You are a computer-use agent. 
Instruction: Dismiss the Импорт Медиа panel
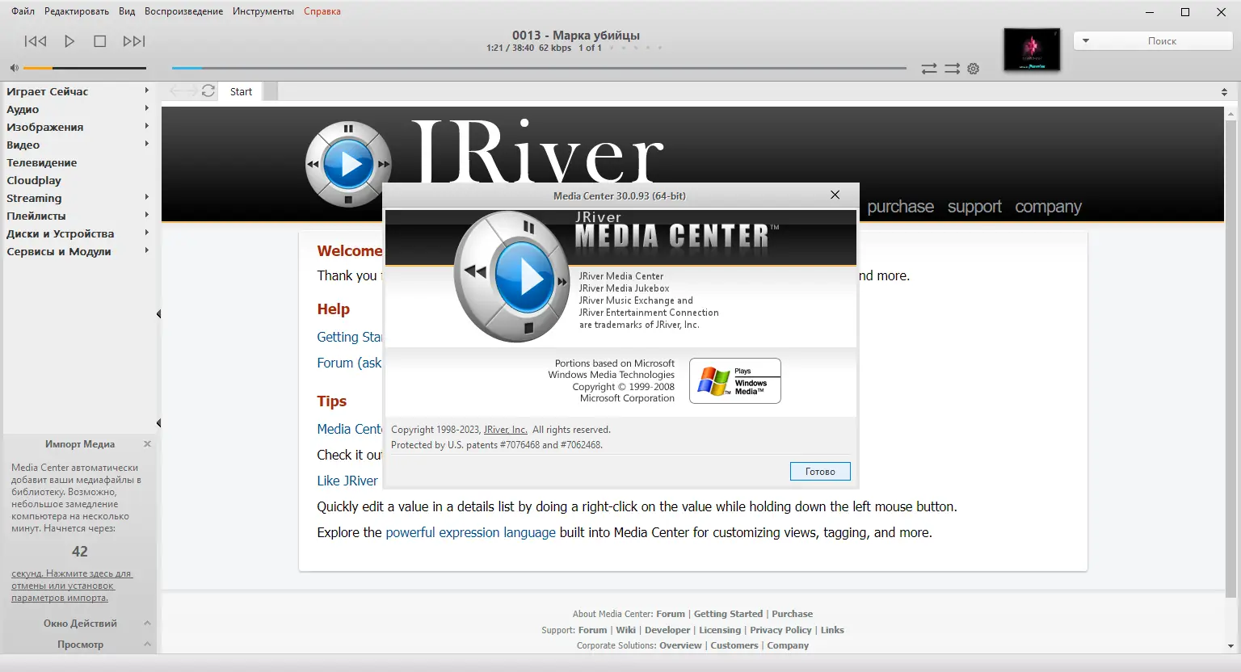coord(147,443)
